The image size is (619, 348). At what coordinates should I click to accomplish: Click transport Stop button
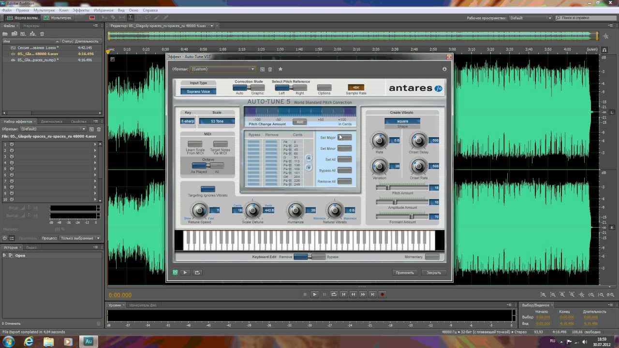(305, 294)
